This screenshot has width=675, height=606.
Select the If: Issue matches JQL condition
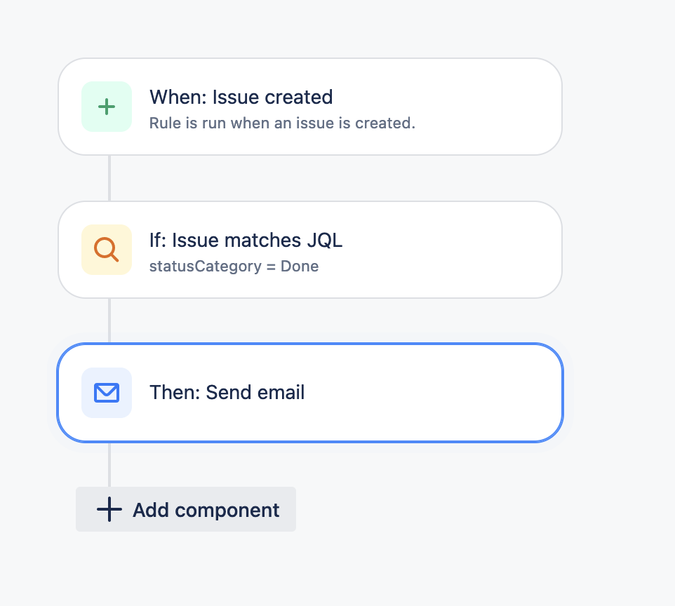[x=309, y=250]
